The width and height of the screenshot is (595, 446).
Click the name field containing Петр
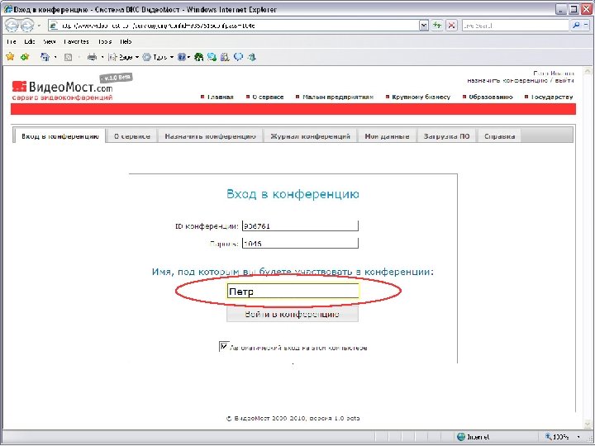293,292
